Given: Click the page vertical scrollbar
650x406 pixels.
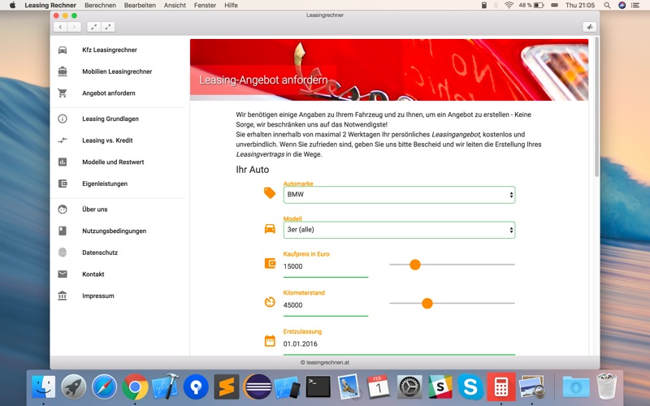Looking at the screenshot, I should 596,107.
